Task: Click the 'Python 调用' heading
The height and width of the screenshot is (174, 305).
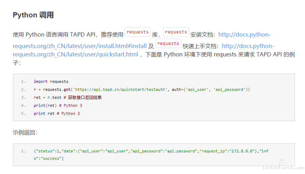Action: 33,15
